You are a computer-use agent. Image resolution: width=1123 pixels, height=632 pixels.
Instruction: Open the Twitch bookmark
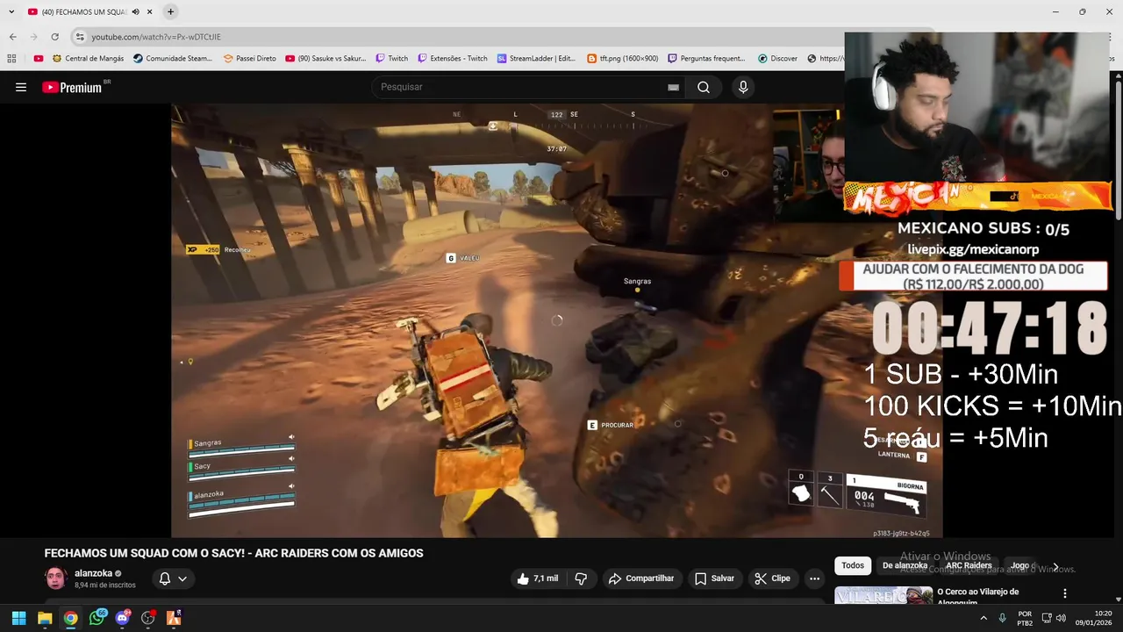391,58
